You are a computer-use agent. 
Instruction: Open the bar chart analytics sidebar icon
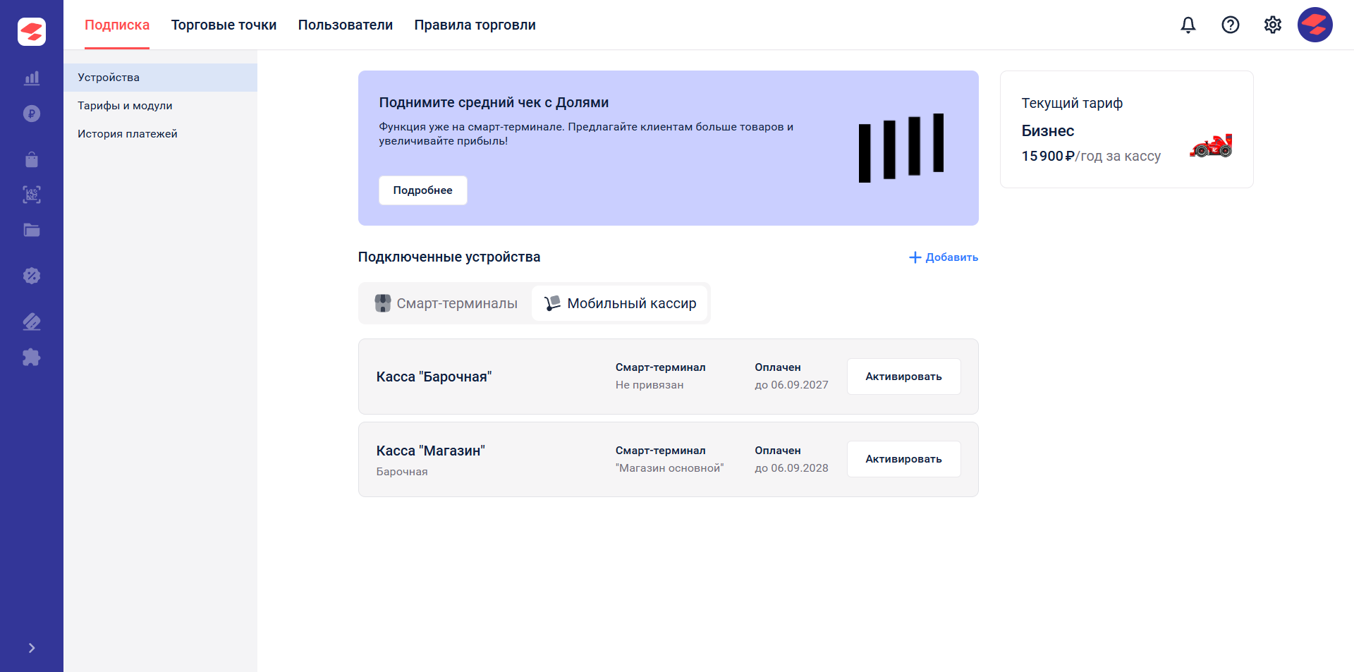click(x=32, y=78)
